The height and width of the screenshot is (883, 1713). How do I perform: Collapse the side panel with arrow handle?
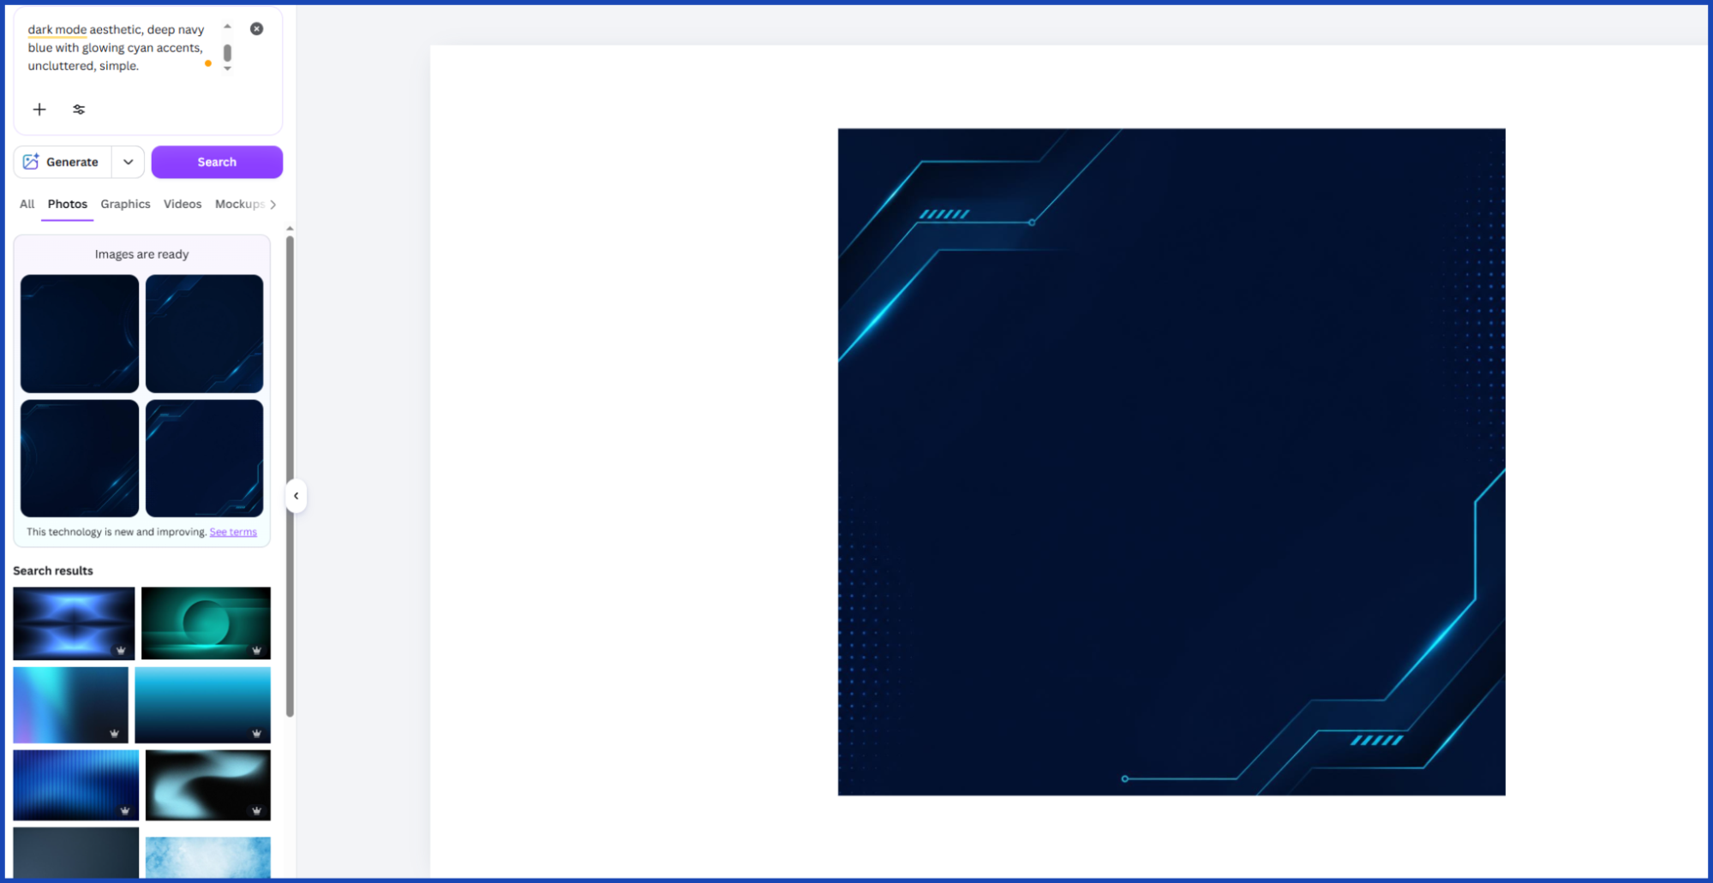296,496
